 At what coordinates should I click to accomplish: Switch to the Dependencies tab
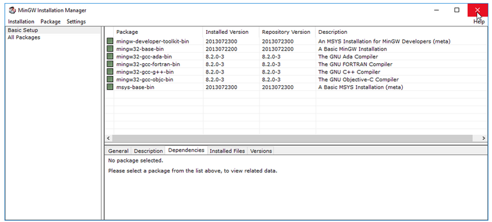coord(186,150)
